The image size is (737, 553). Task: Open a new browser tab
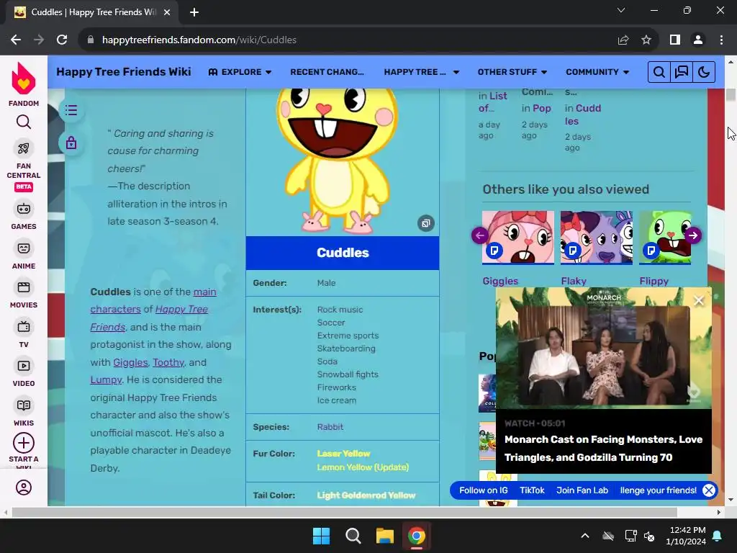194,12
